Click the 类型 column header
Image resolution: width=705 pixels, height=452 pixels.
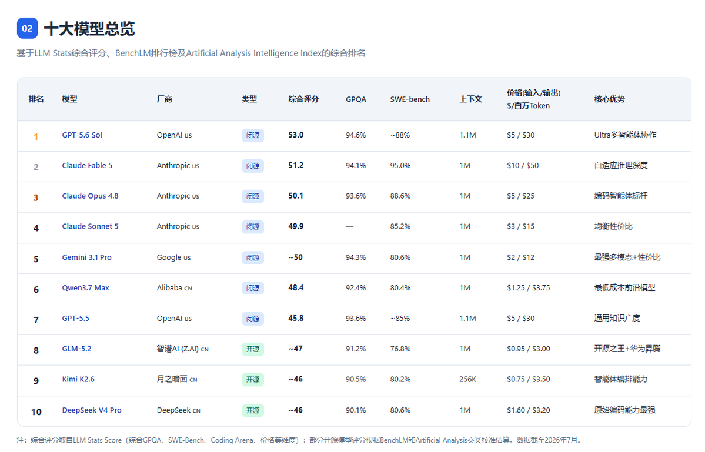[x=249, y=99]
